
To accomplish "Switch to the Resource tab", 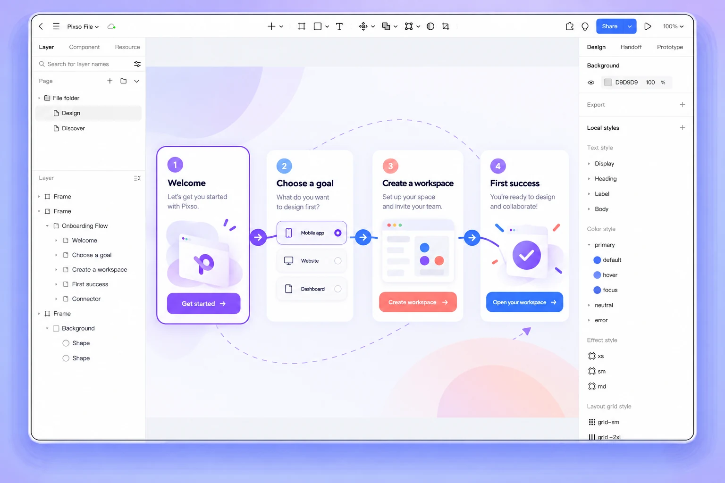I will point(127,47).
